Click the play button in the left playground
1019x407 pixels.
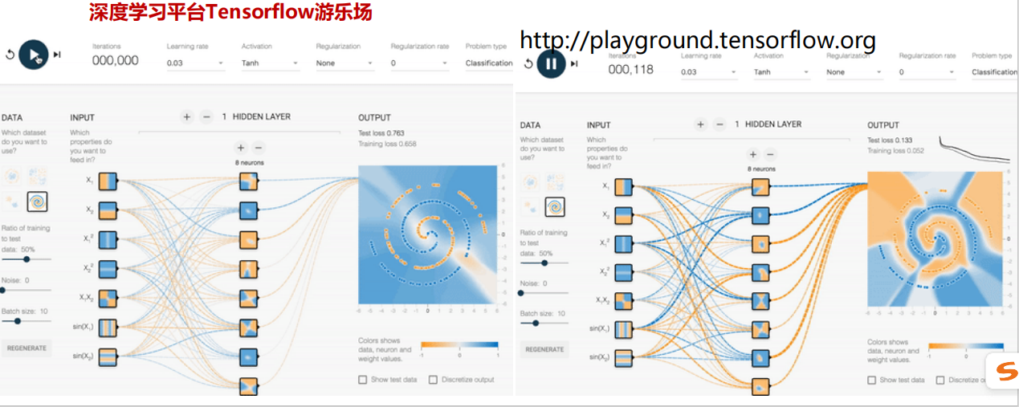point(34,55)
